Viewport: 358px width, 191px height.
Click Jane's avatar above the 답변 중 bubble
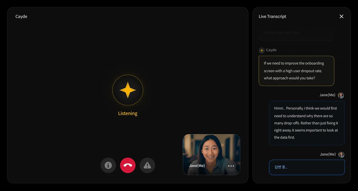(341, 154)
